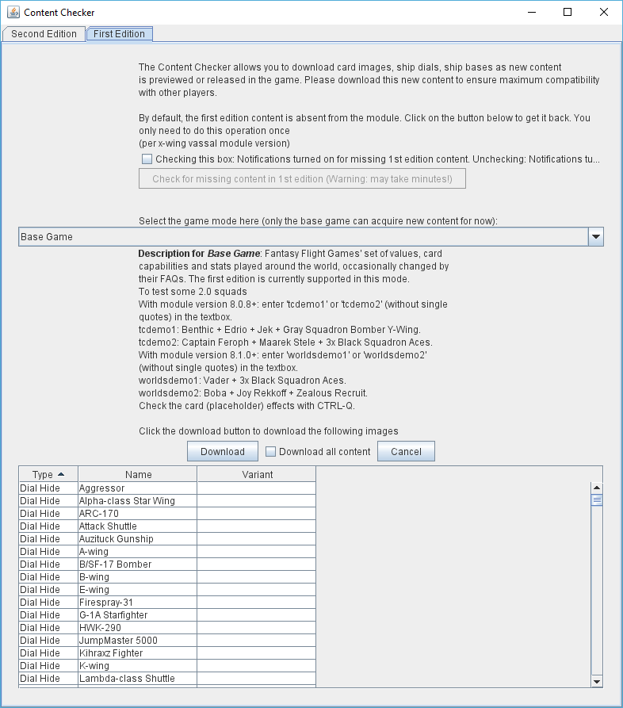Select the HWK-290 row

click(167, 628)
